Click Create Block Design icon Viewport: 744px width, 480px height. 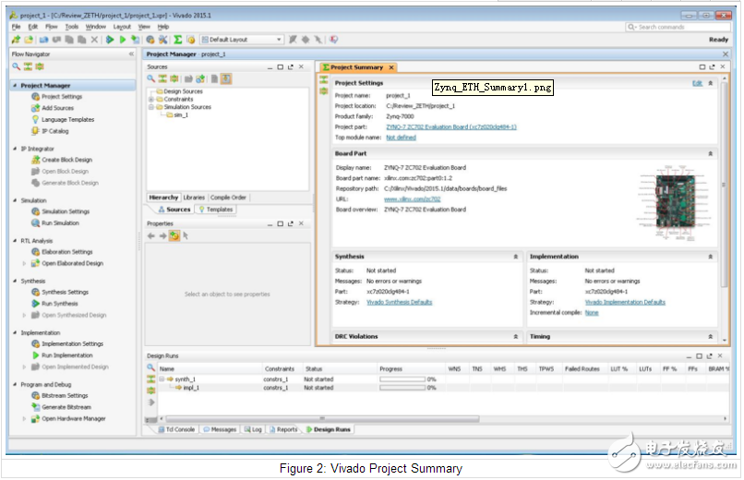[x=35, y=160]
